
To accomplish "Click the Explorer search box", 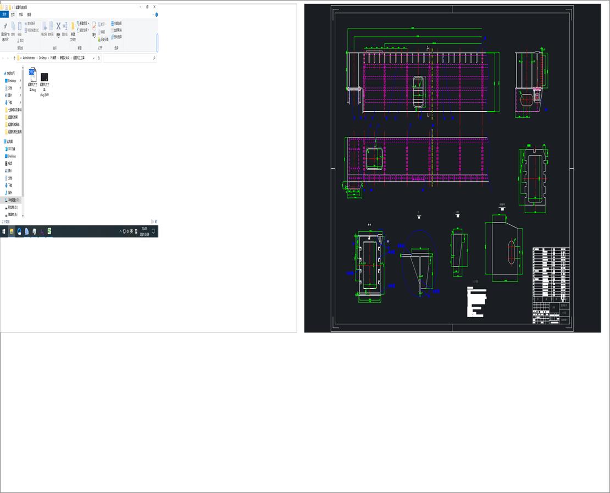I will (x=130, y=58).
